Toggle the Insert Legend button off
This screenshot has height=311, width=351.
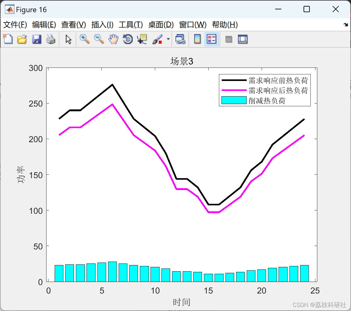click(211, 39)
